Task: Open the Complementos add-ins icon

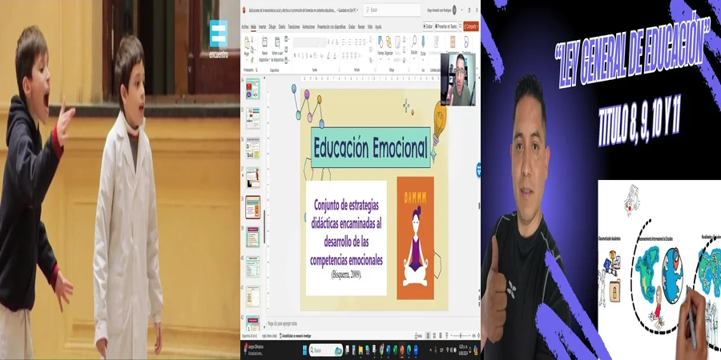Action: coord(453,42)
